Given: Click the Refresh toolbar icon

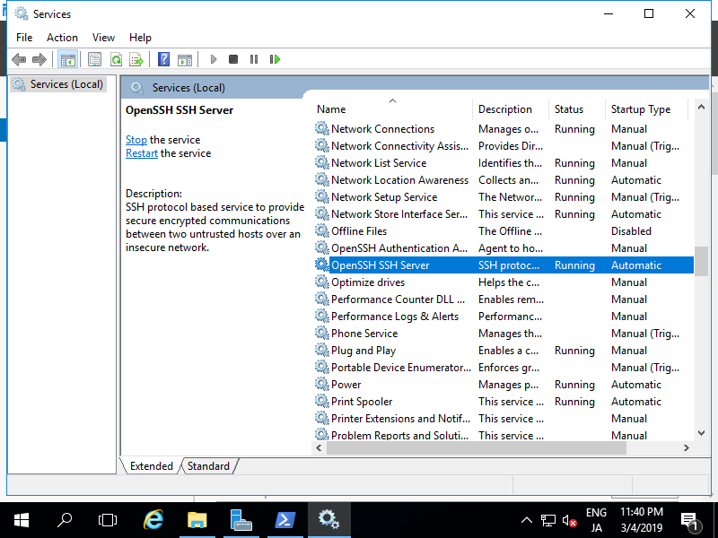Looking at the screenshot, I should 115,59.
